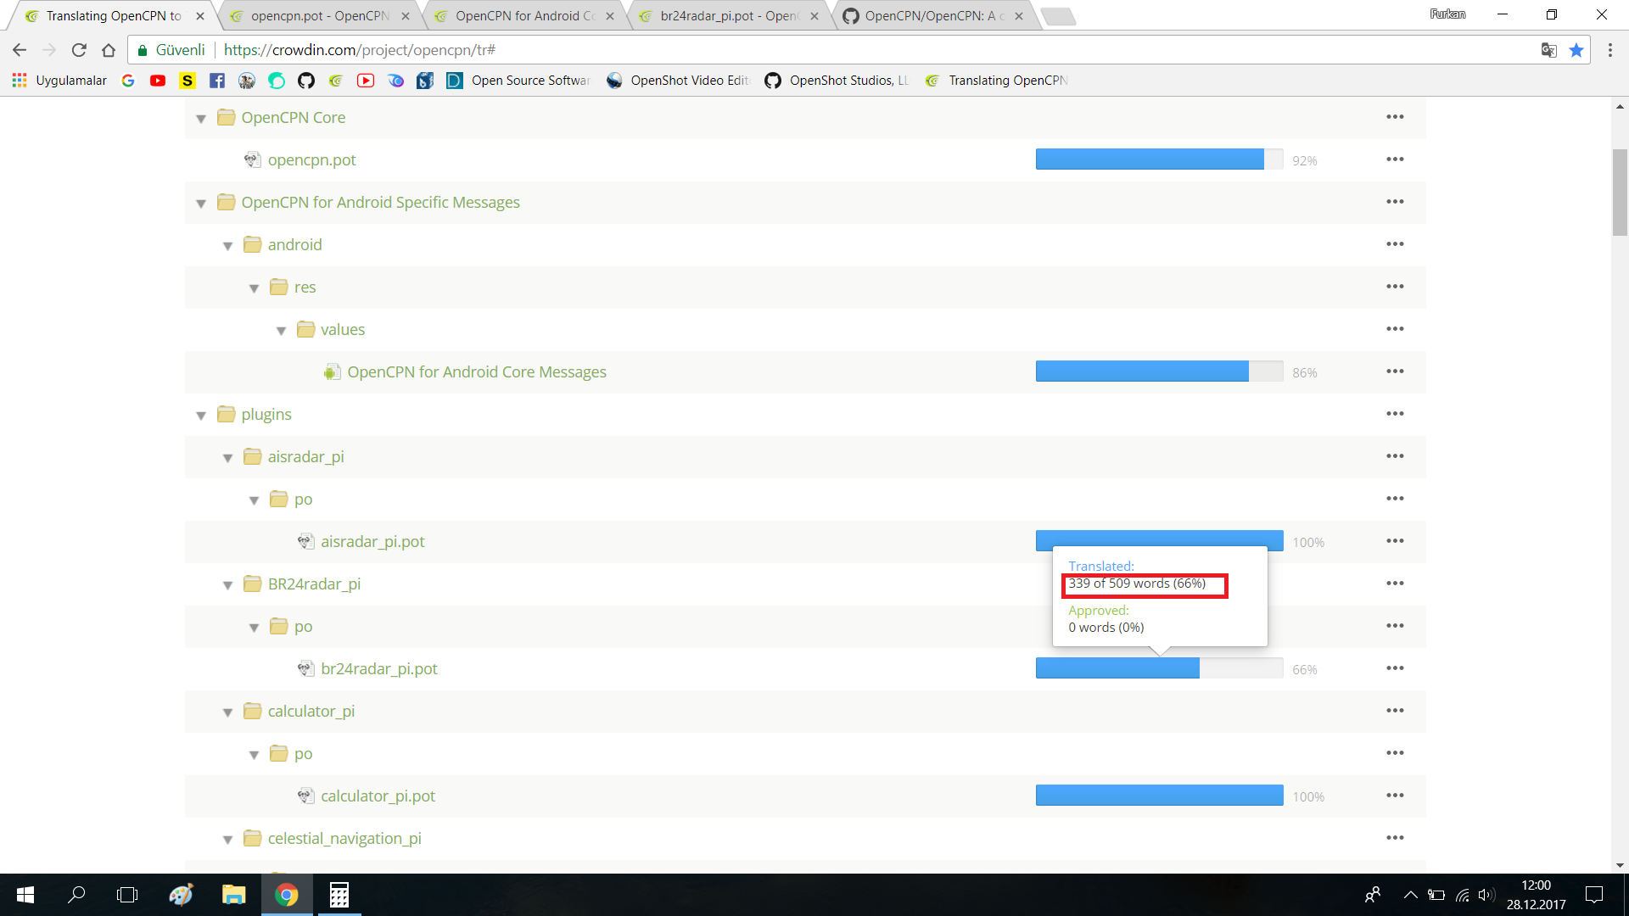
Task: Open Translating OpenCPN bookmark
Action: (x=997, y=81)
